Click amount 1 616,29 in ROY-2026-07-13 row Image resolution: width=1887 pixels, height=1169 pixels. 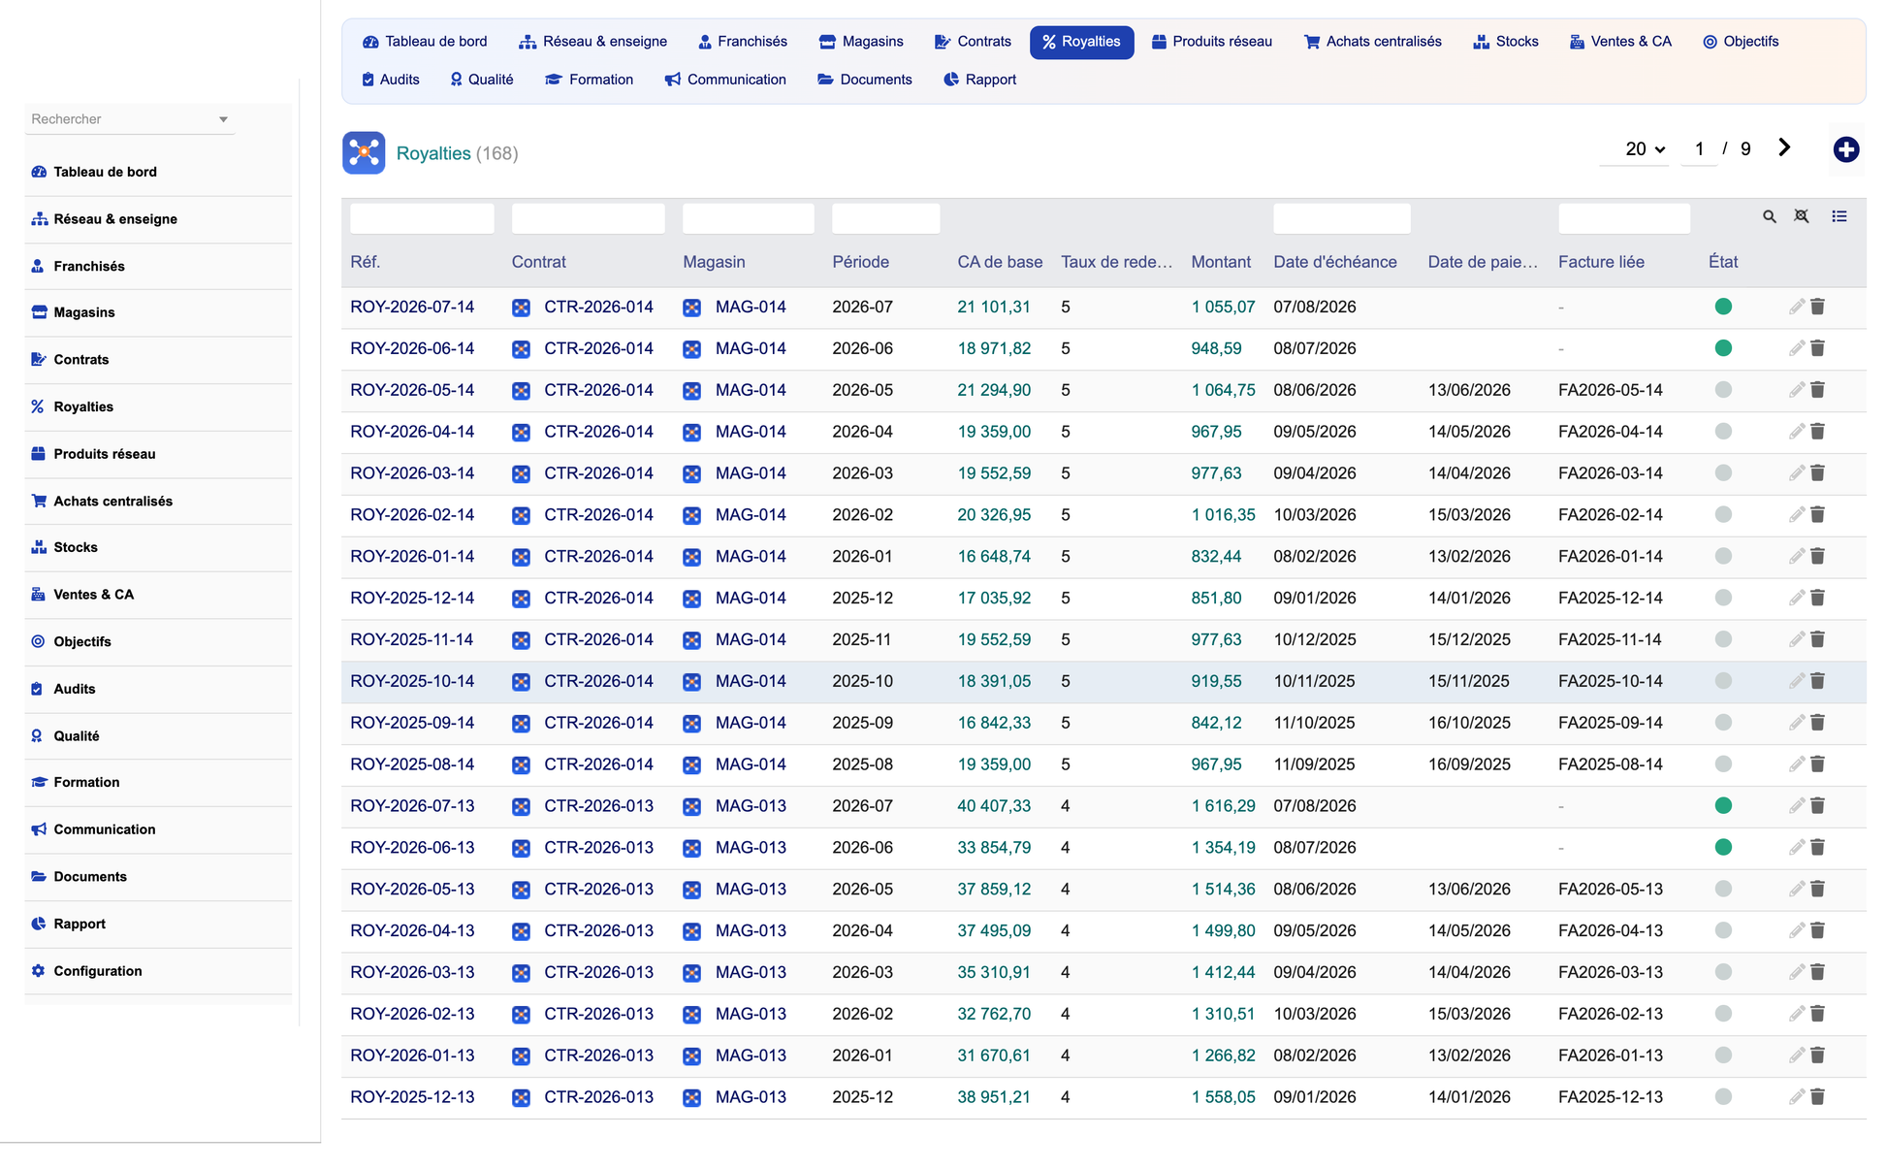pyautogui.click(x=1223, y=807)
